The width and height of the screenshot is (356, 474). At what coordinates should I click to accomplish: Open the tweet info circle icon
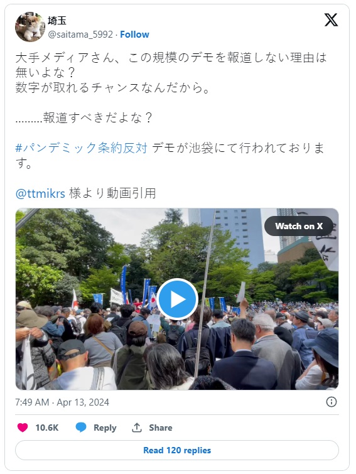[332, 402]
